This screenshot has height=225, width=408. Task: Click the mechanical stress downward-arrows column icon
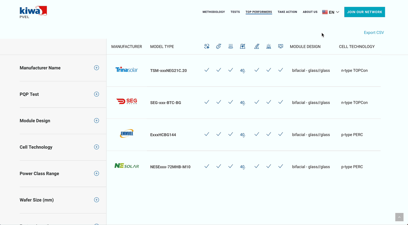tap(230, 46)
